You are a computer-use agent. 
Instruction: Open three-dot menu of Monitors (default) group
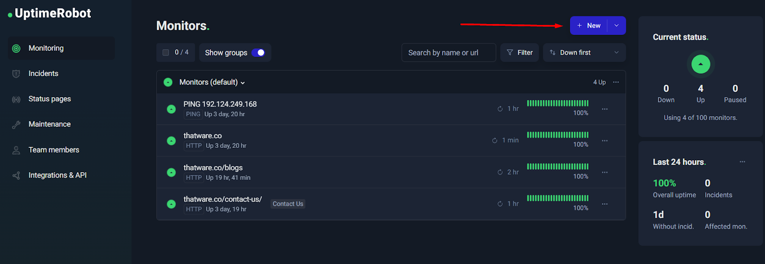(616, 82)
